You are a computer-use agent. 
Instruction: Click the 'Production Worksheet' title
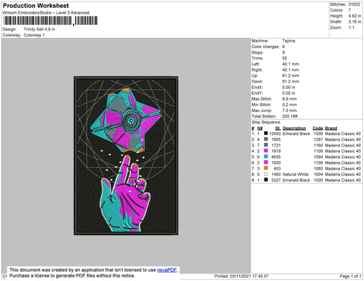(36, 6)
